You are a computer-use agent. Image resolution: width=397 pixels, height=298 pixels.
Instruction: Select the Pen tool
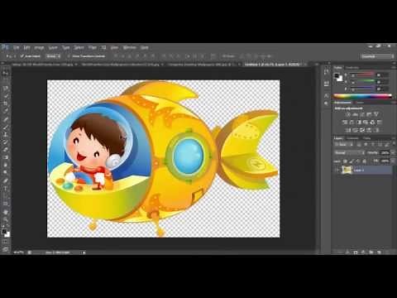tap(5, 180)
